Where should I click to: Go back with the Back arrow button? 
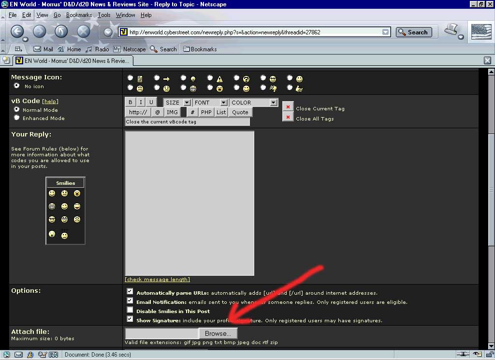[x=17, y=31]
